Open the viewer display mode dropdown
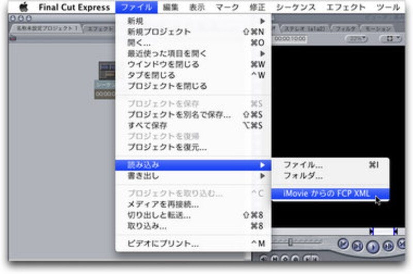This screenshot has width=413, height=274. 391,39
